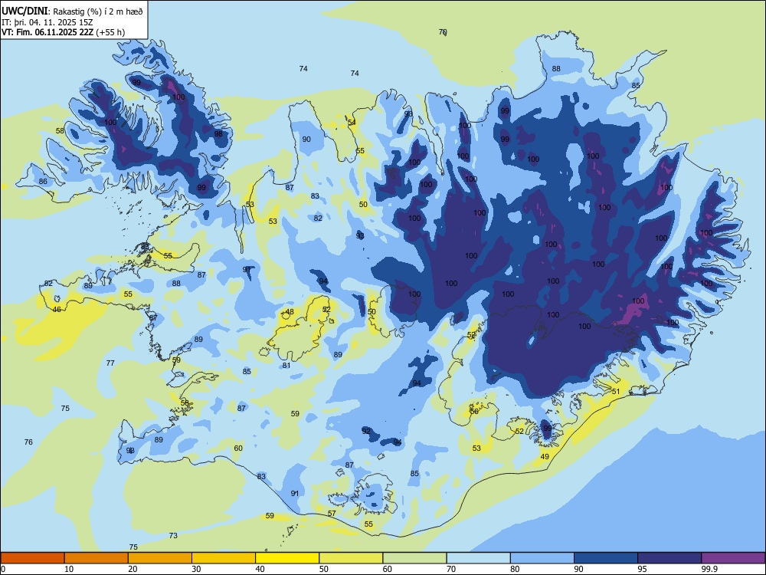The height and width of the screenshot is (575, 766).
Task: Click the map value '67' on the west coast
Action: pos(153,318)
